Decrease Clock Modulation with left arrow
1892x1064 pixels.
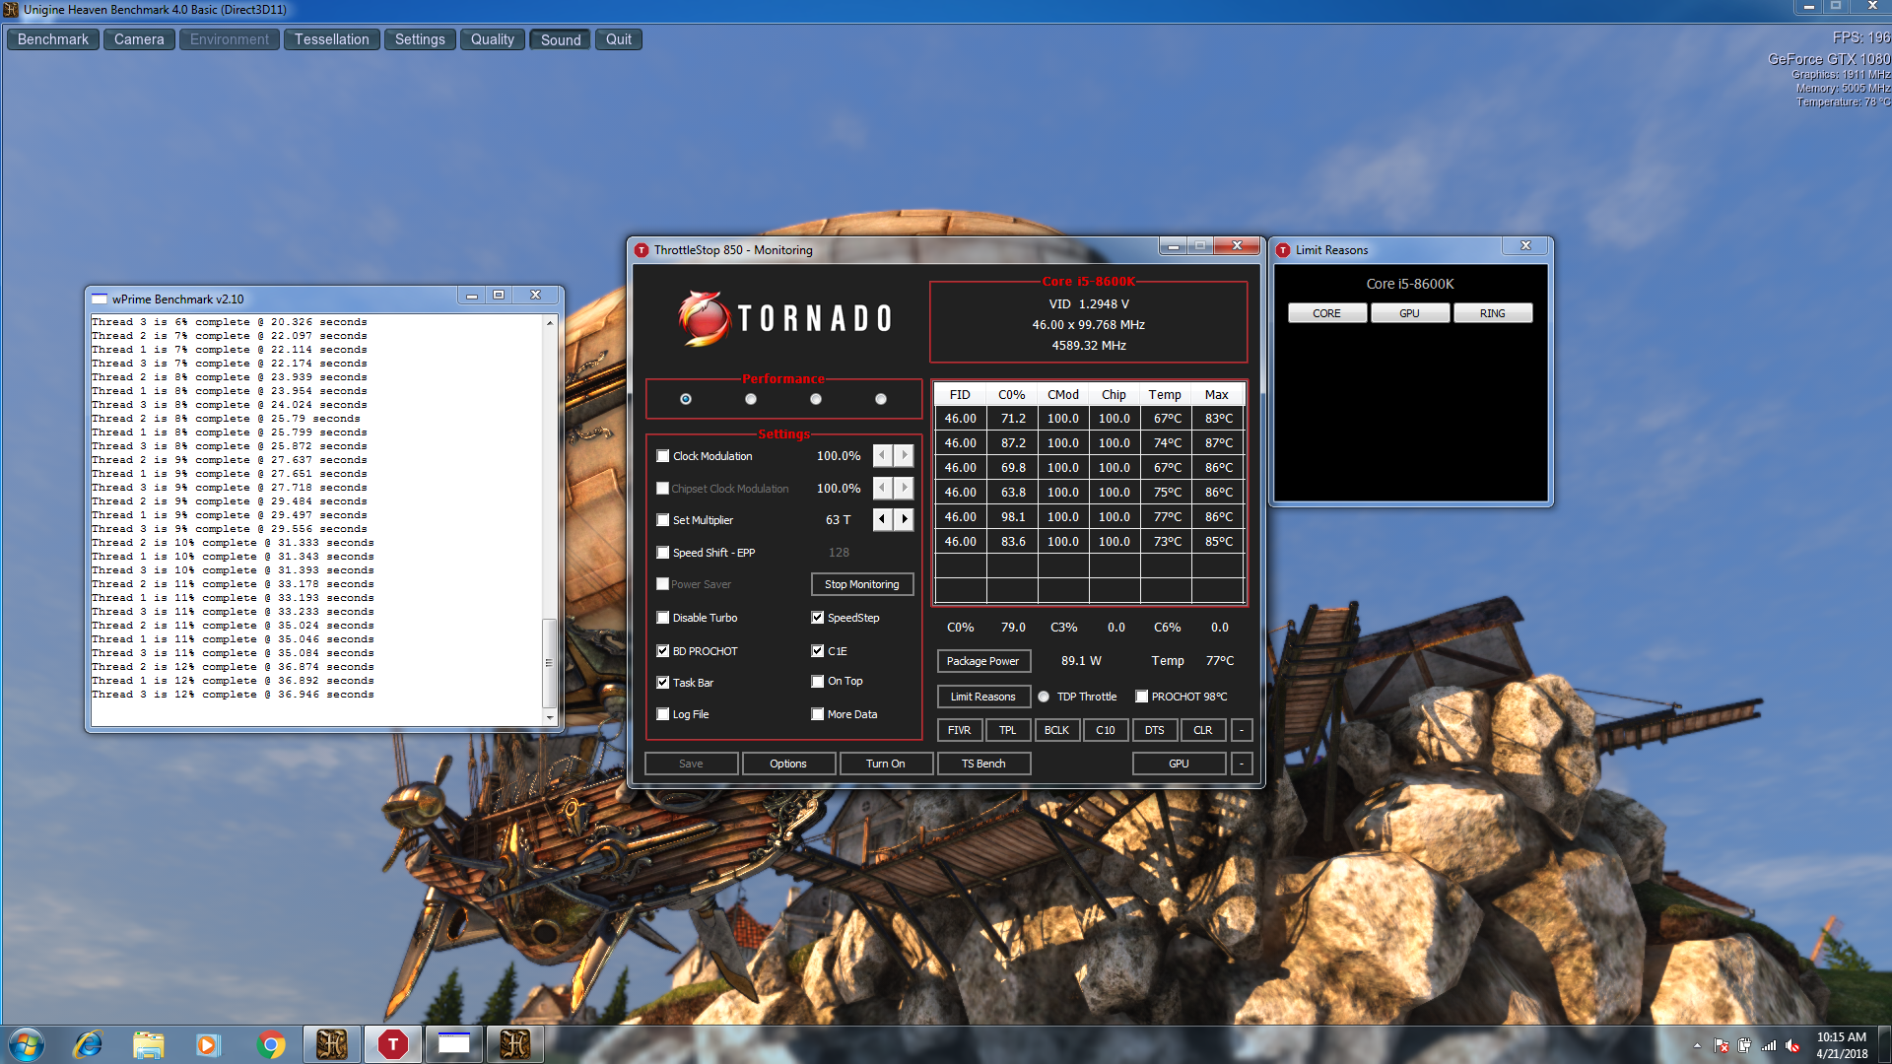(x=883, y=455)
